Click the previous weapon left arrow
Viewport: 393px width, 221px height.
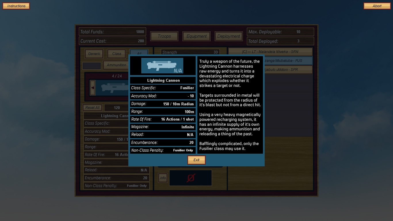[x=93, y=87]
